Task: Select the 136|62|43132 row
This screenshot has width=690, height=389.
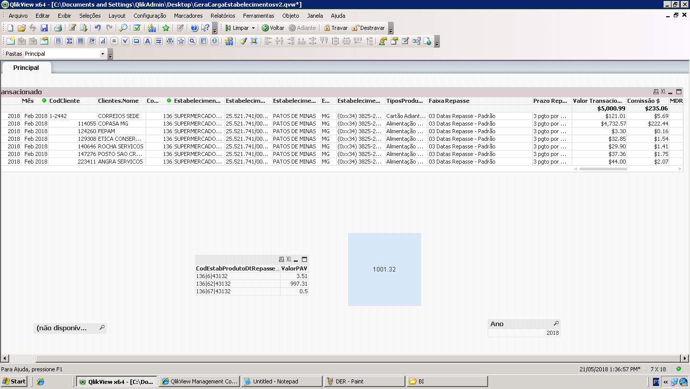Action: point(252,284)
